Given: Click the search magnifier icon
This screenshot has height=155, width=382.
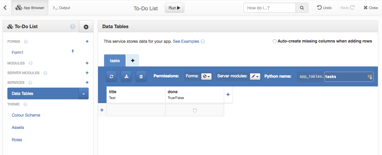Looking at the screenshot, I should pyautogui.click(x=302, y=8).
